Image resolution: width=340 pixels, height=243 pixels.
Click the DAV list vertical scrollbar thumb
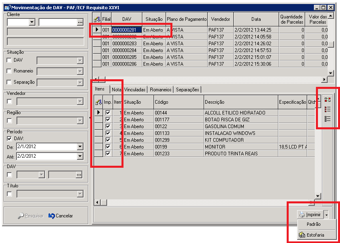point(330,44)
